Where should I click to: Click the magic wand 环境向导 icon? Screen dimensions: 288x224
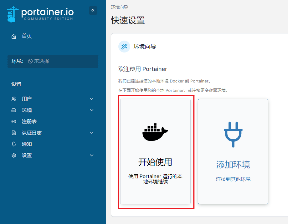[124, 47]
